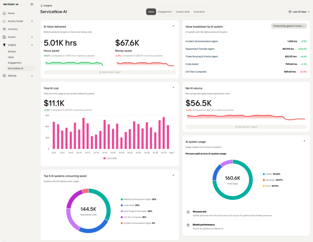Click the Cost (USD) legend swatch
Image resolution: width=313 pixels, height=242 pixels.
coord(104,158)
